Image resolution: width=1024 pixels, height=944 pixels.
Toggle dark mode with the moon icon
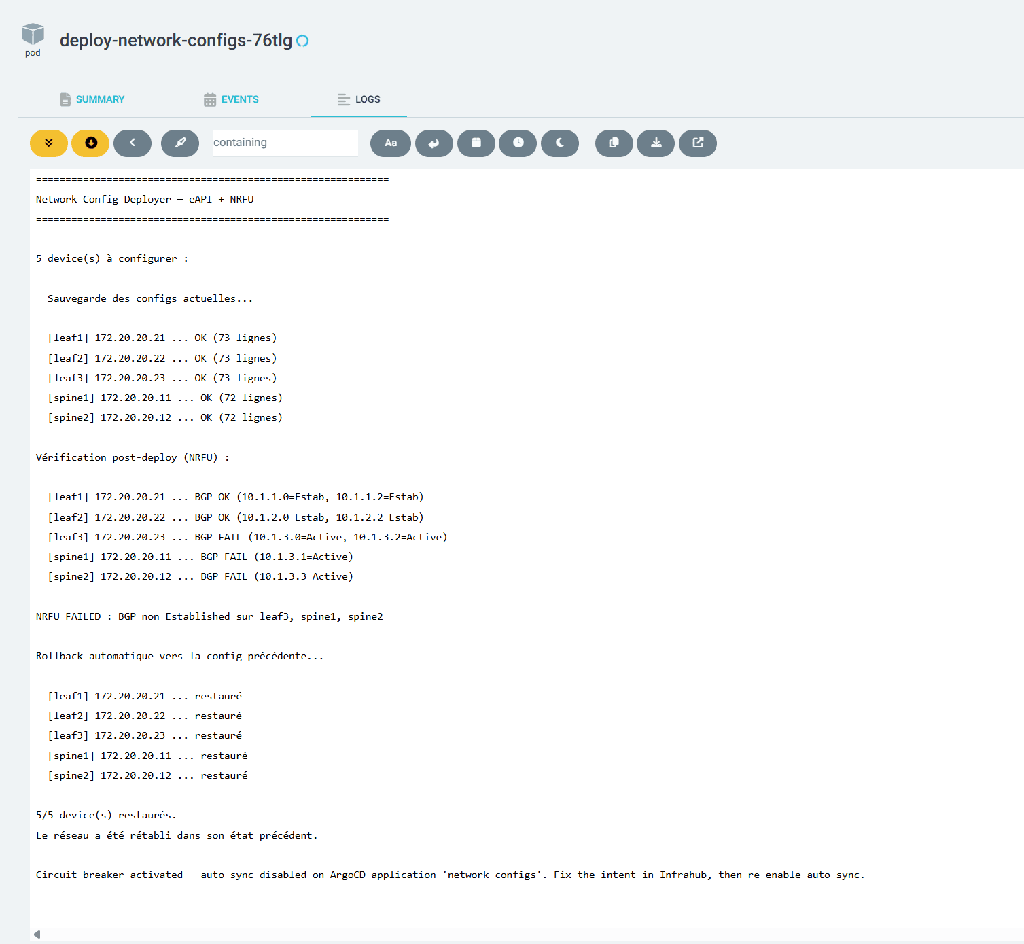click(559, 143)
